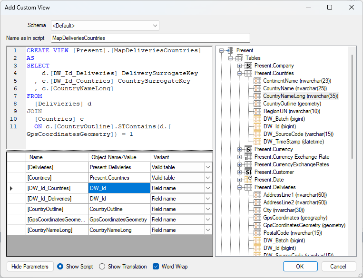Select the highlighted DW_Id value cell
The height and width of the screenshot is (278, 363).
119,188
